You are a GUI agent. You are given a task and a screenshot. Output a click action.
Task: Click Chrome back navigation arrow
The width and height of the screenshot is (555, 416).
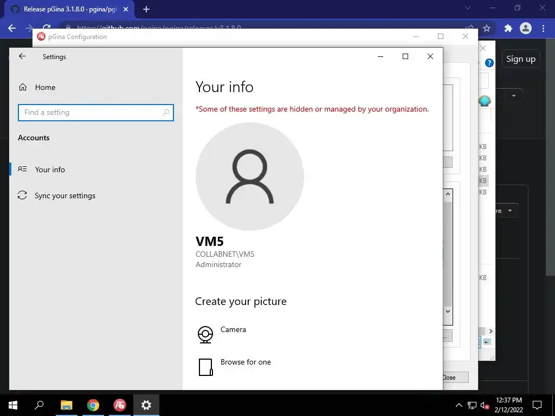pyautogui.click(x=12, y=28)
